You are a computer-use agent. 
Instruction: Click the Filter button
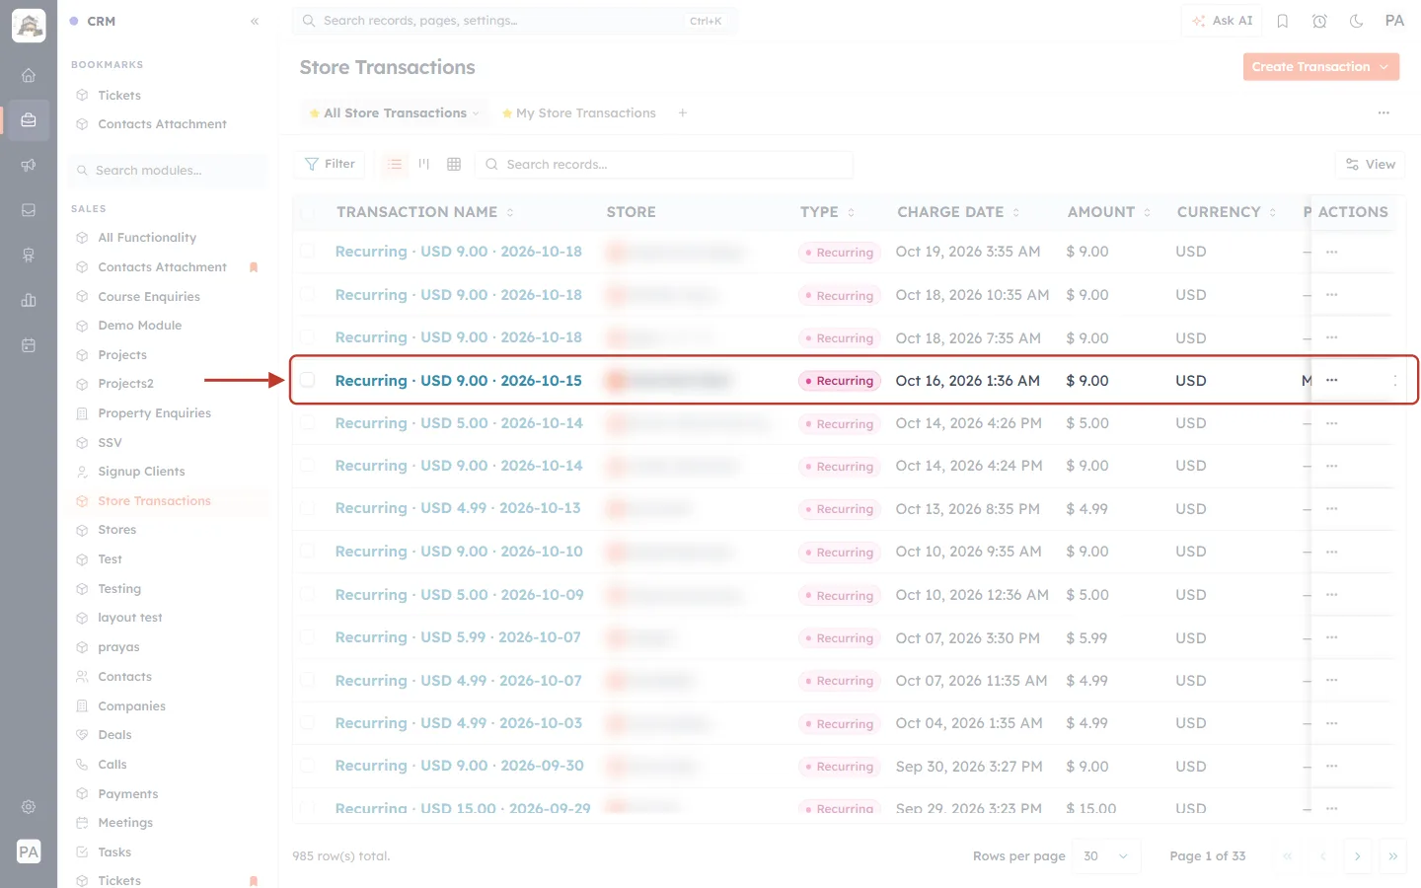pos(330,164)
